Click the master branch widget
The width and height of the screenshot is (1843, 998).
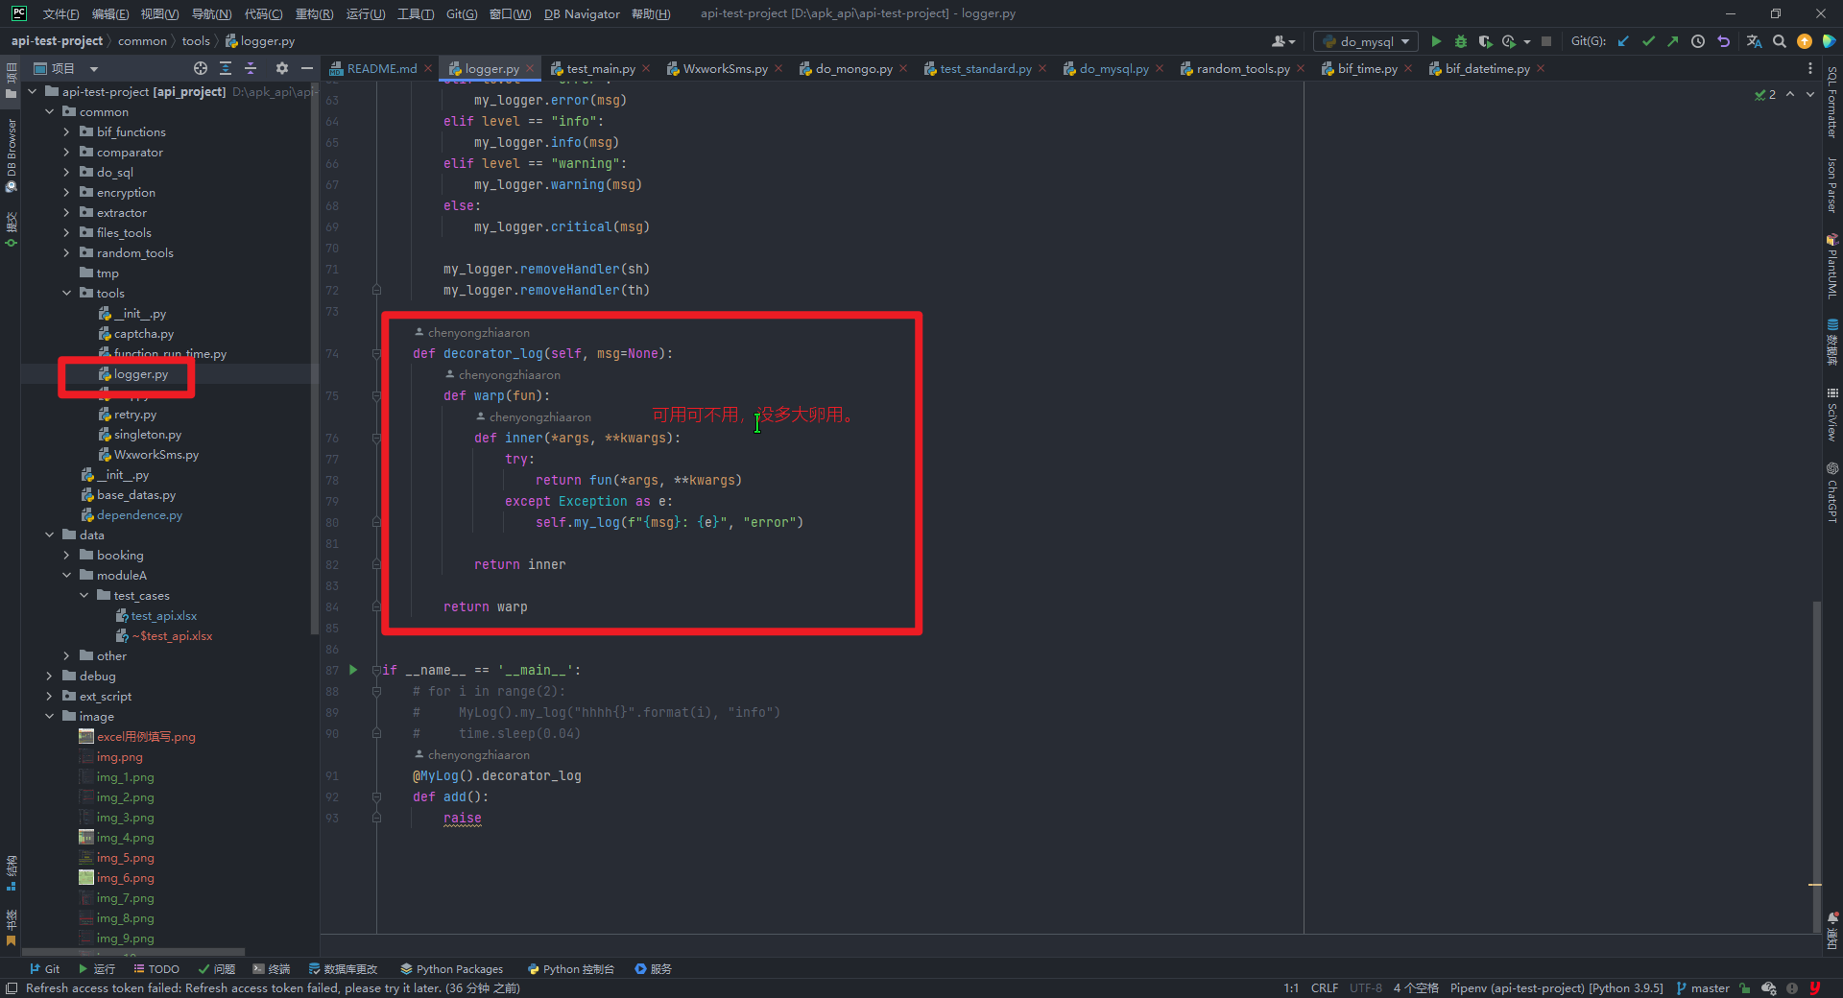(1703, 988)
